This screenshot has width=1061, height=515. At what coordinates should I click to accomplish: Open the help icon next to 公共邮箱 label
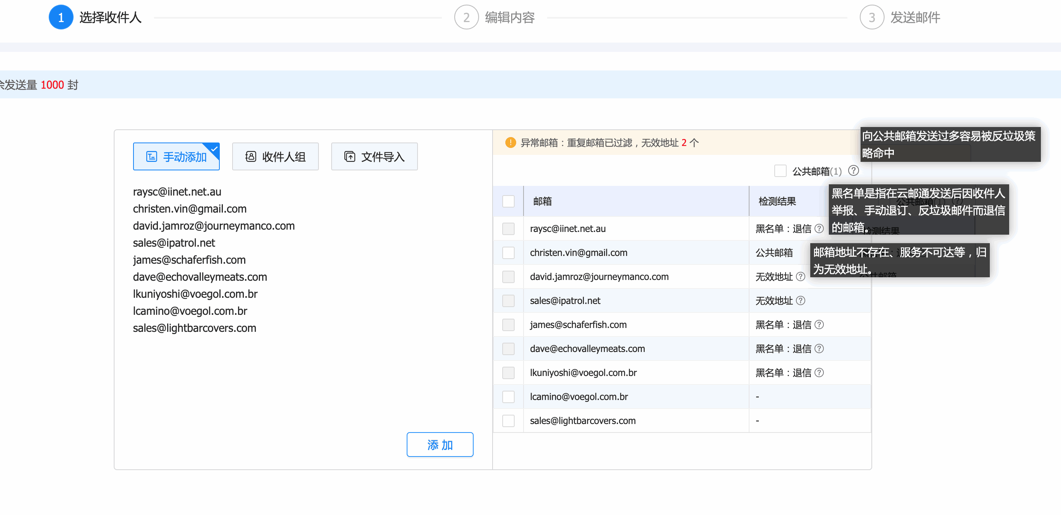pos(854,170)
